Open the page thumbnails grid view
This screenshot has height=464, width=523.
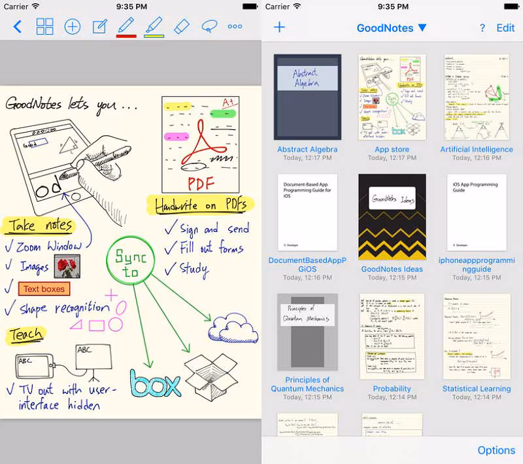click(x=44, y=27)
